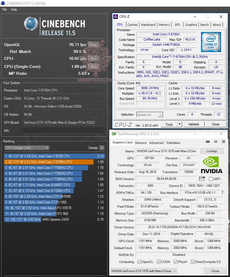Screen dimensions: 230x277
Task: Run the OpenGL benchmark
Action: [94, 45]
